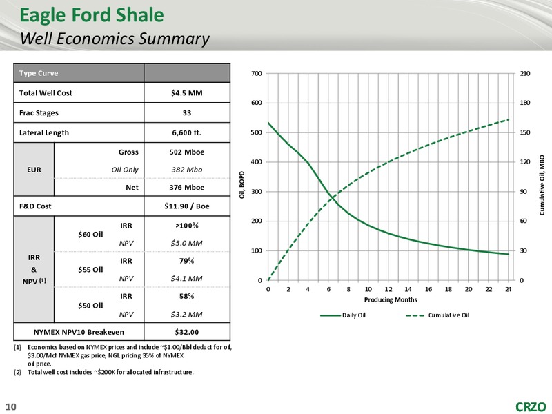Screen dimensions: 552x414
Task: Click the "Frac Stages" row label
Action: pyautogui.click(x=39, y=113)
